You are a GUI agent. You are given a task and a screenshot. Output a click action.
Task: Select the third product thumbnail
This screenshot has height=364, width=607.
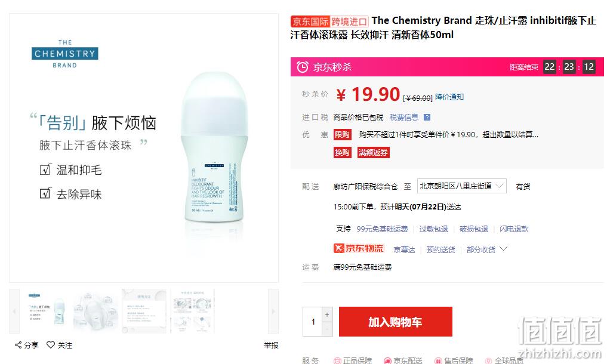coord(144,311)
